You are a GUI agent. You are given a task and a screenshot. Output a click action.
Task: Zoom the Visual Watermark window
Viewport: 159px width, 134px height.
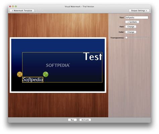tap(16, 6)
